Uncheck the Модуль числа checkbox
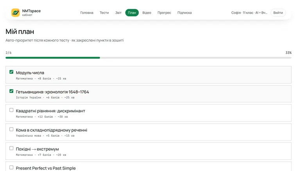This screenshot has height=171, width=297. click(11, 72)
